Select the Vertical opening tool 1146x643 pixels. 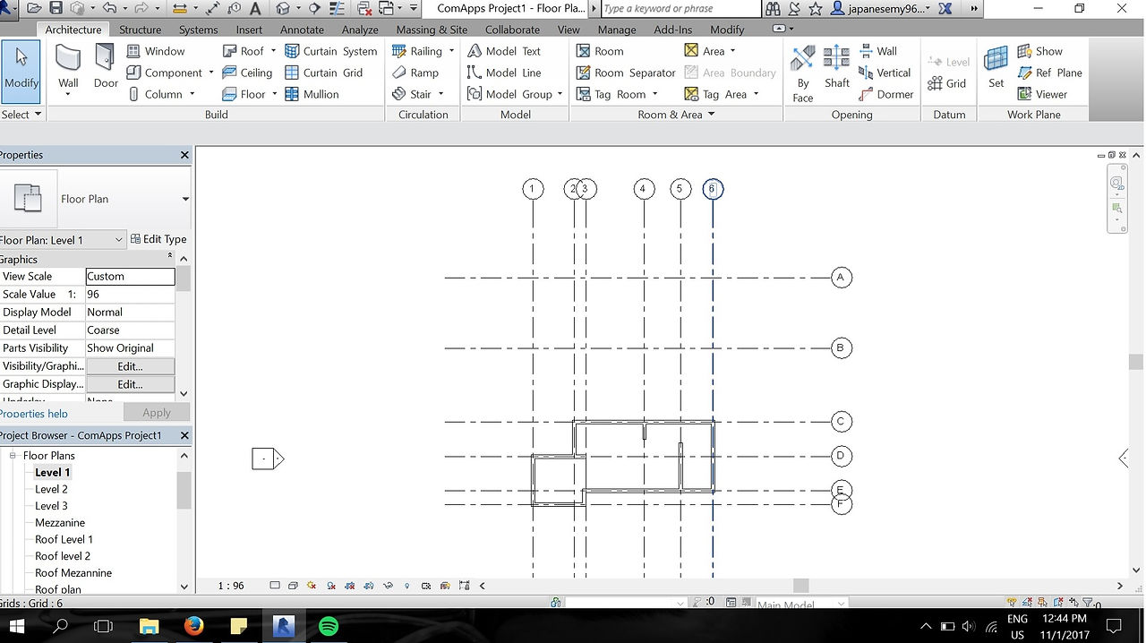[x=885, y=73]
